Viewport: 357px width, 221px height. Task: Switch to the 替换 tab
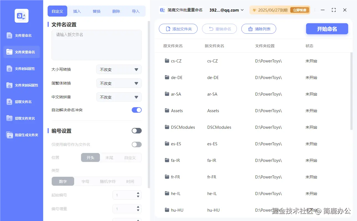[96, 11]
